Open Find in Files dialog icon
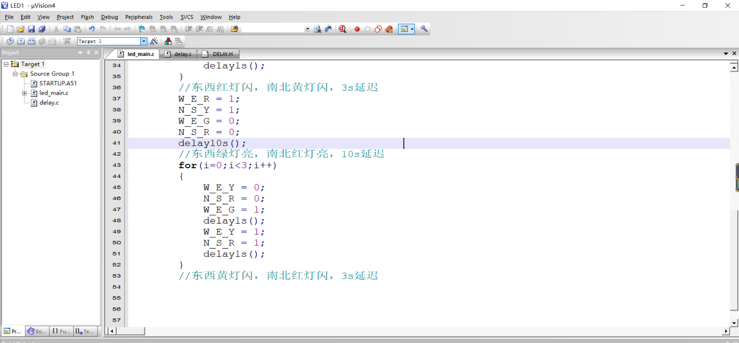The width and height of the screenshot is (739, 343). (234, 29)
